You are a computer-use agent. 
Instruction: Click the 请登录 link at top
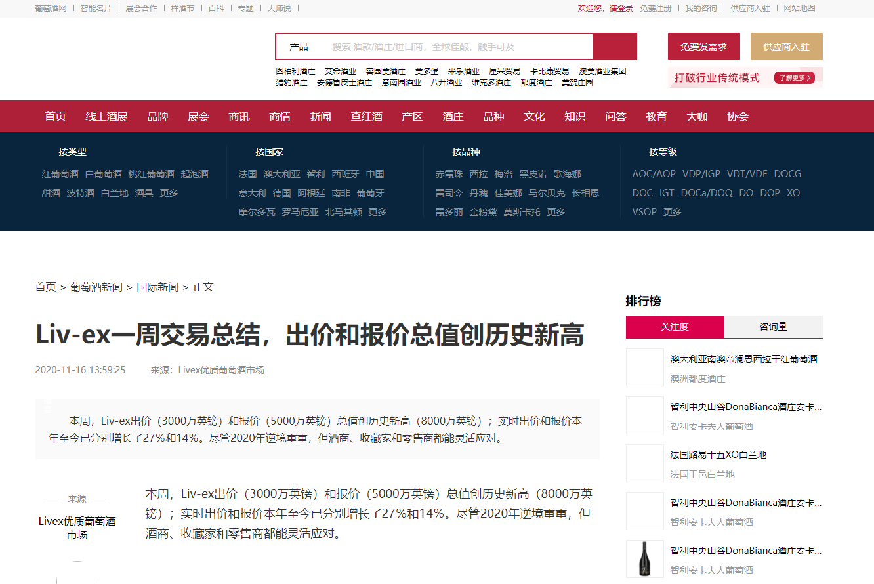(x=621, y=9)
